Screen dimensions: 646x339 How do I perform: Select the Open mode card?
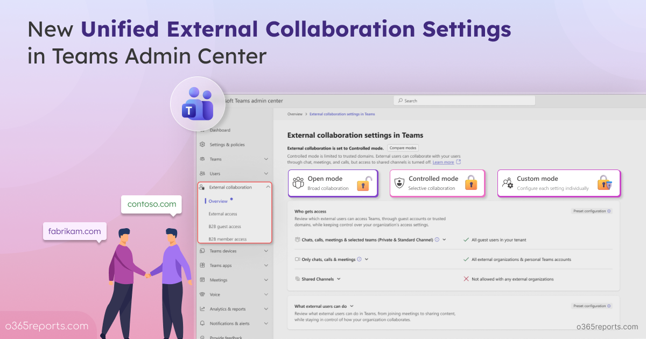[333, 183]
